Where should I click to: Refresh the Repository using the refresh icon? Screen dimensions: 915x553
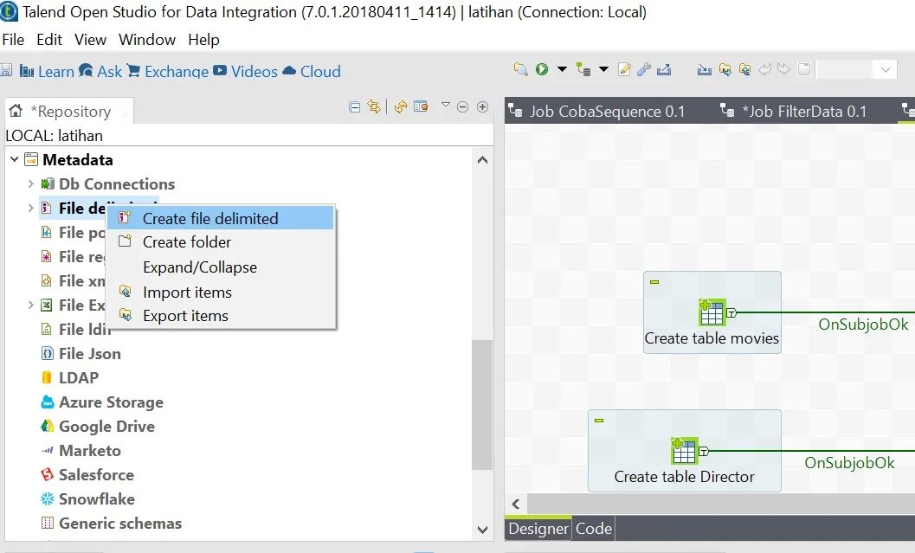pos(400,106)
